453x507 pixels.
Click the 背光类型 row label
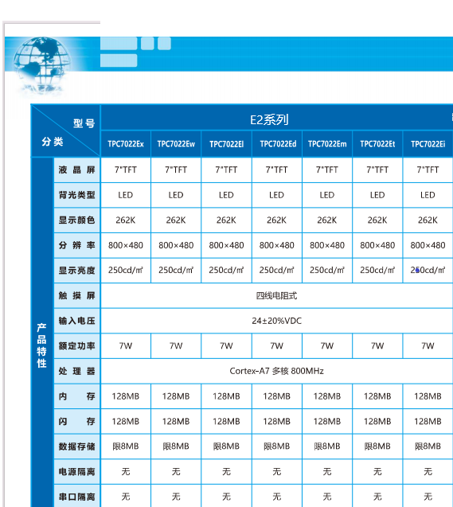click(76, 195)
